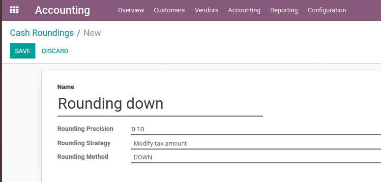Open the Overview menu
Viewport: 381px width, 182px height.
pos(131,10)
